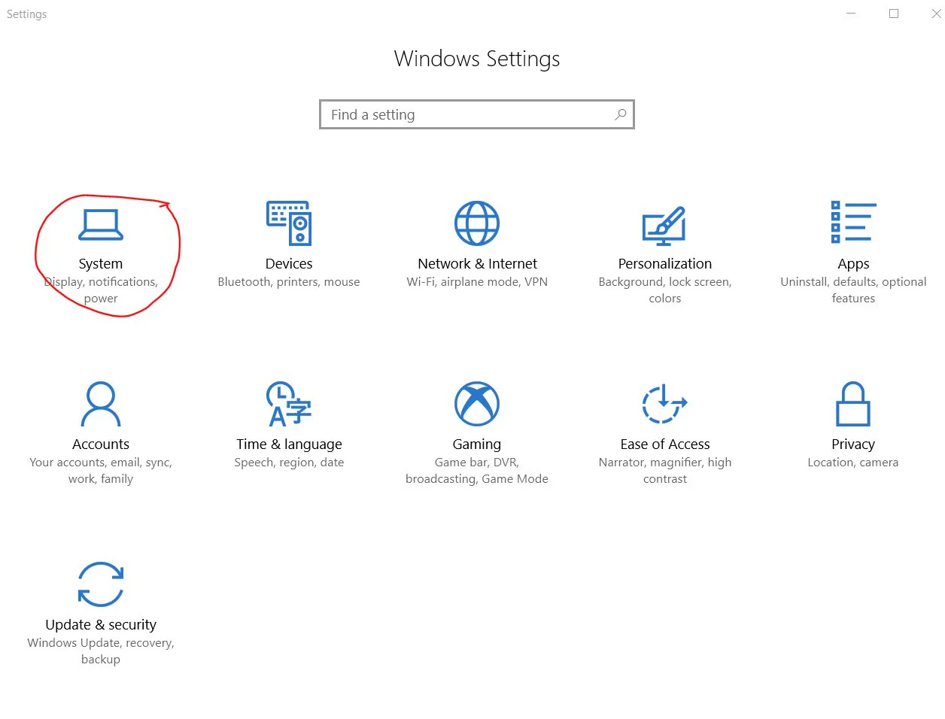945x719 pixels.
Task: Click 'Background, lock screen, colors' text
Action: click(665, 290)
